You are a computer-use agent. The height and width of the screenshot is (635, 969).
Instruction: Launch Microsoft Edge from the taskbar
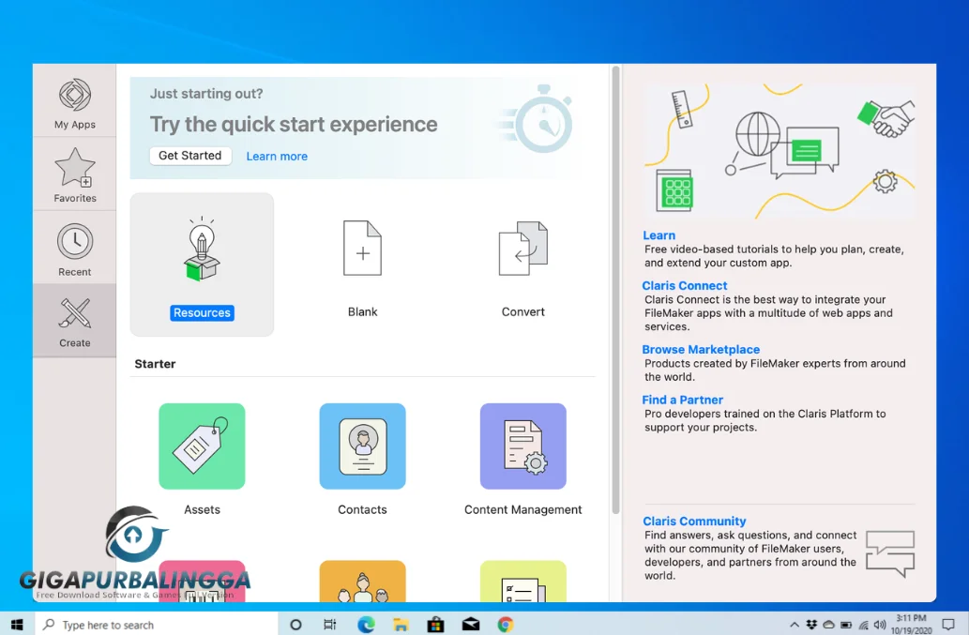click(366, 625)
